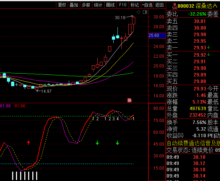This screenshot has width=220, height=181.
Task: Click the green arrow beside 卖一 price
Action: (x=209, y=47)
